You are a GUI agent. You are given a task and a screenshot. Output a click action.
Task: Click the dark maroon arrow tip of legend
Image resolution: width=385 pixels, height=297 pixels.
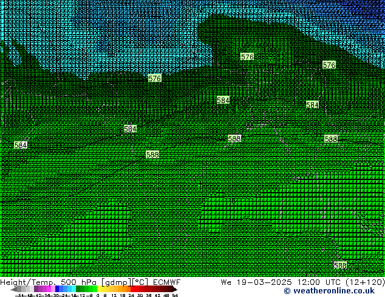[x=175, y=289]
